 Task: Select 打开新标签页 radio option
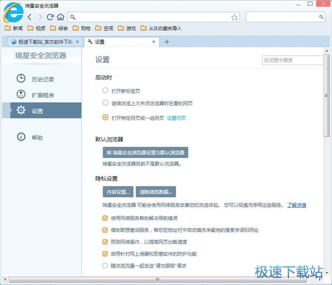click(x=105, y=90)
